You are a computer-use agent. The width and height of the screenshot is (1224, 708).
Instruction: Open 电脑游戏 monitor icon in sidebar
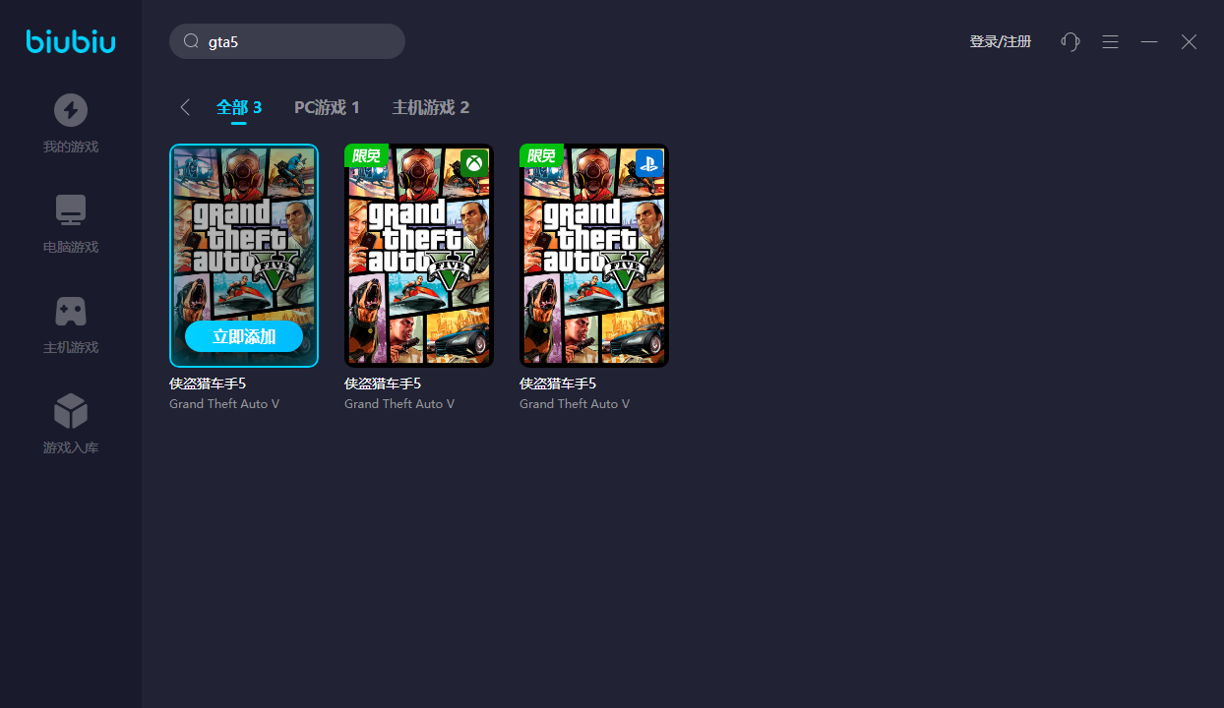(71, 210)
